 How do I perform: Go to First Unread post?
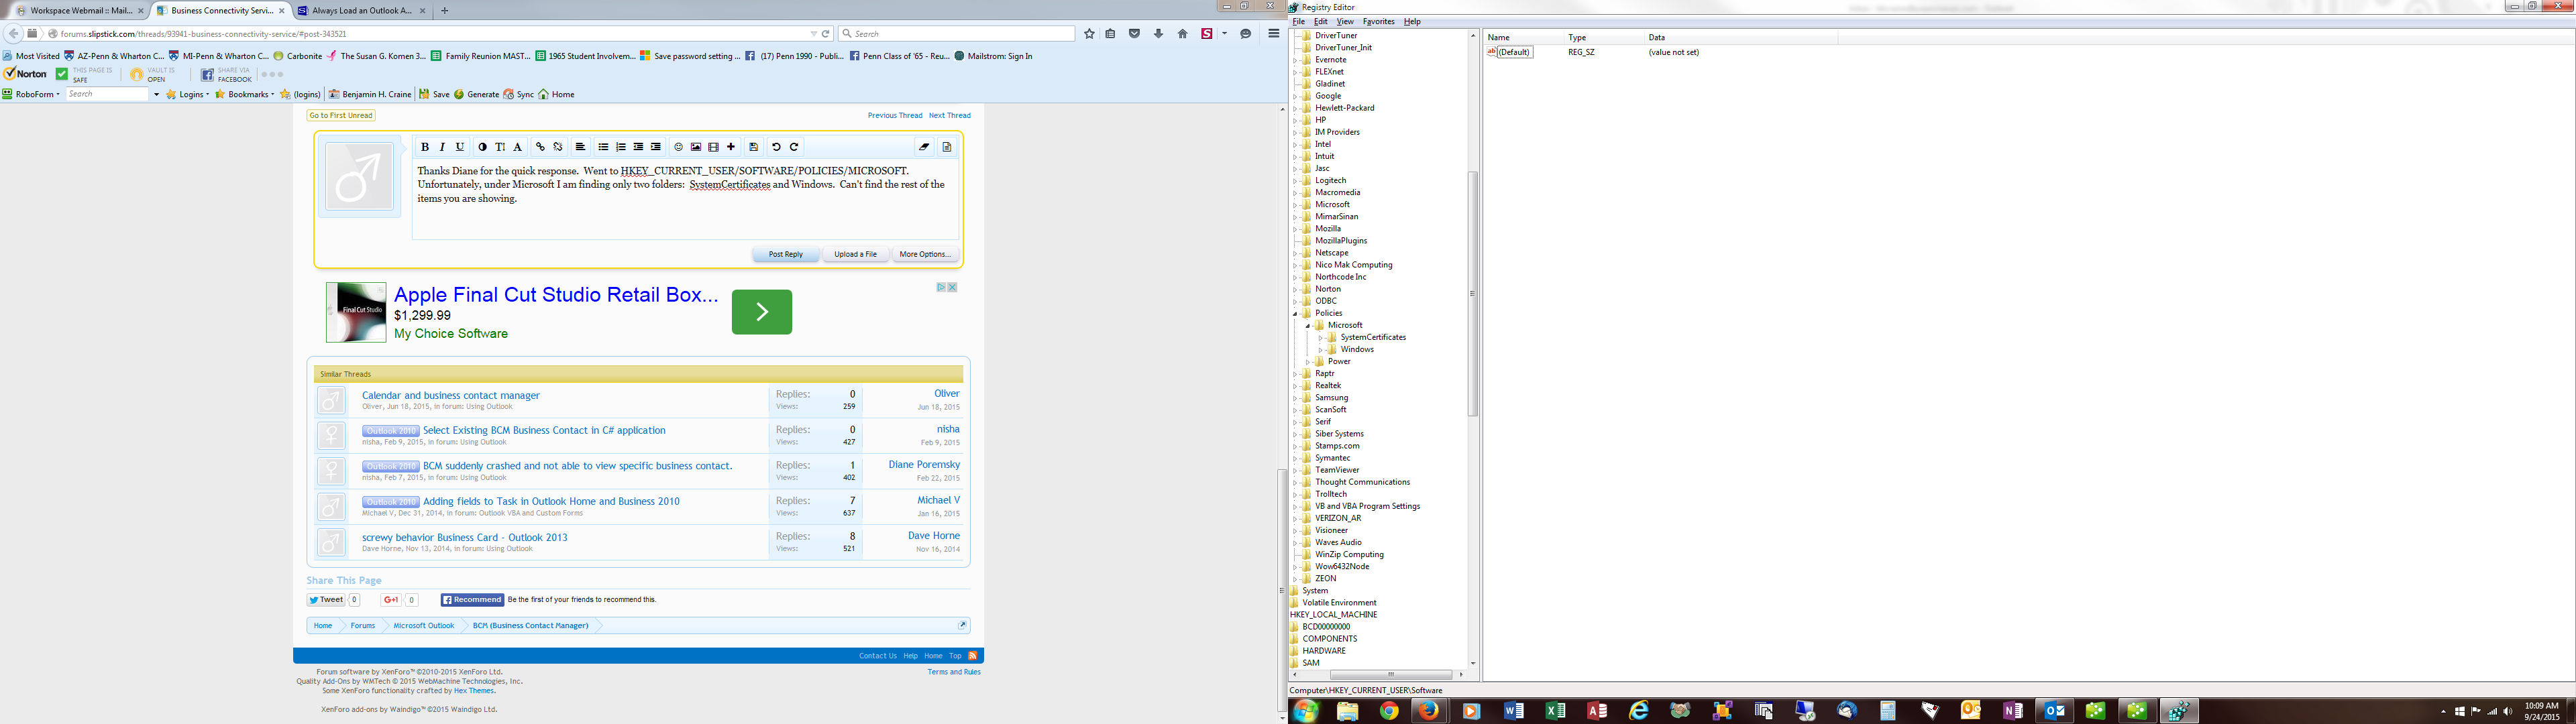[341, 115]
